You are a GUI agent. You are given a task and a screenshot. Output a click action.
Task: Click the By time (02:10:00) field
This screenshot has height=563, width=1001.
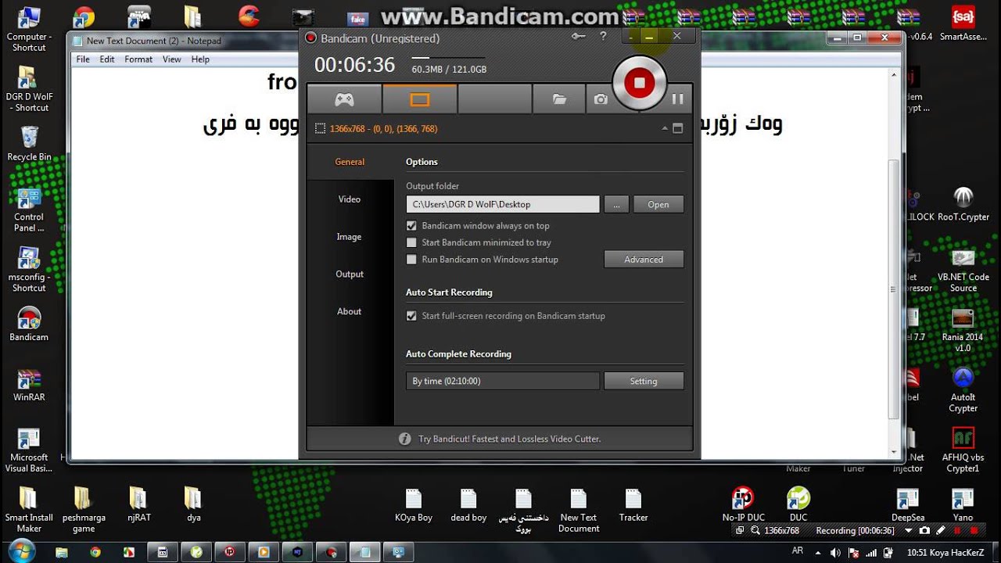503,381
